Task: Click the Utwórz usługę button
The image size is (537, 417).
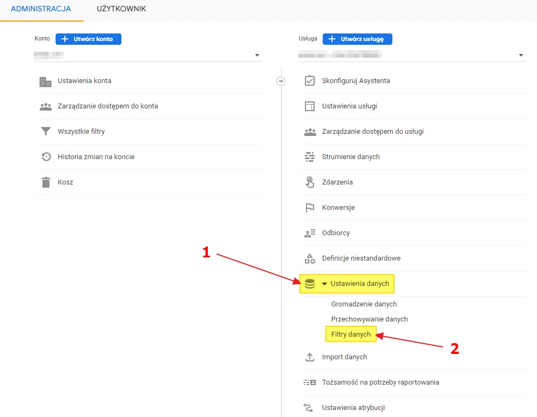Action: tap(357, 39)
